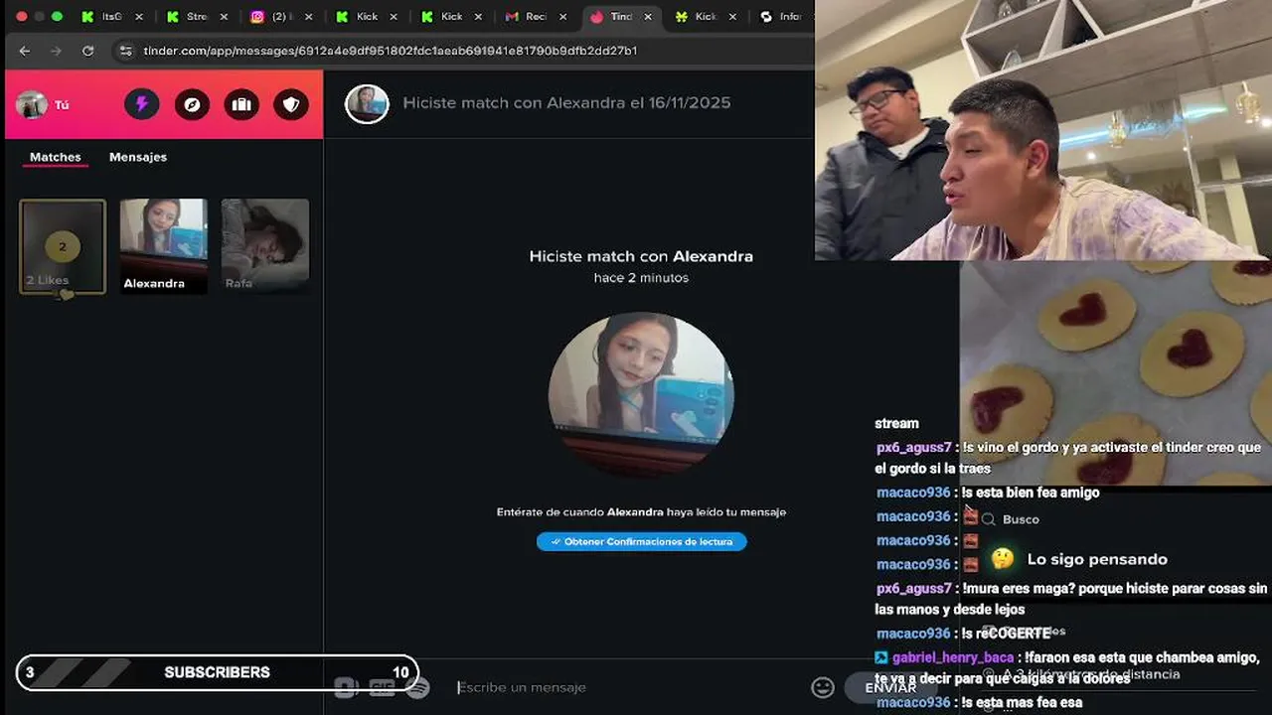Image resolution: width=1272 pixels, height=715 pixels.
Task: Click the red macOS close window button
Action: (21, 17)
